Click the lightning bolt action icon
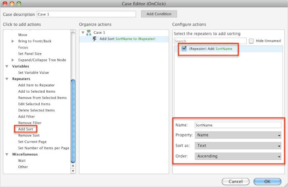The width and height of the screenshot is (288, 187). 95,39
